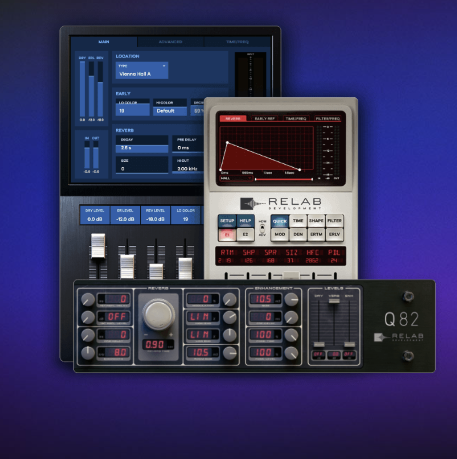Click the Q82 ENH level fader

[x=349, y=344]
